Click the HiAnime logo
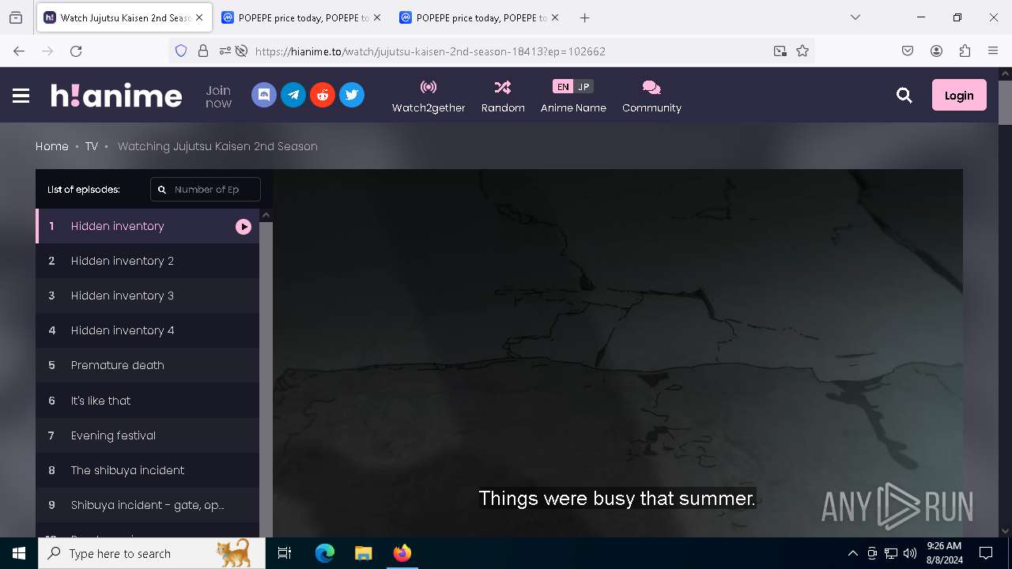This screenshot has height=569, width=1012. coord(116,96)
